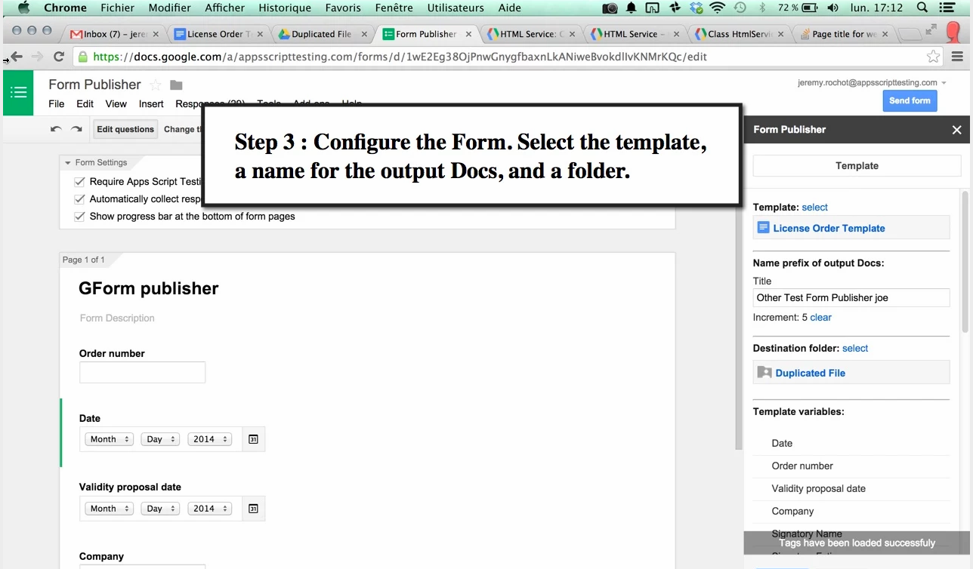Bookmark page with the star icon
This screenshot has height=569, width=973.
tap(934, 57)
